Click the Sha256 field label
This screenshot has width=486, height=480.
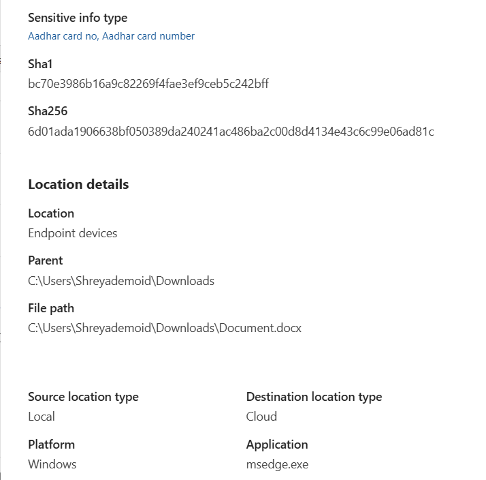tap(48, 111)
